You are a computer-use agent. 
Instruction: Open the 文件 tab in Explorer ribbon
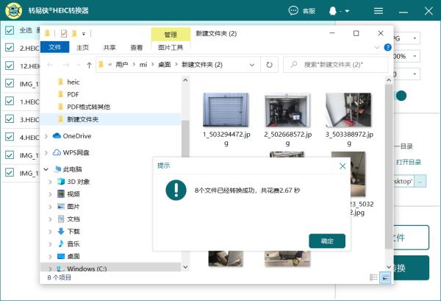[54, 47]
